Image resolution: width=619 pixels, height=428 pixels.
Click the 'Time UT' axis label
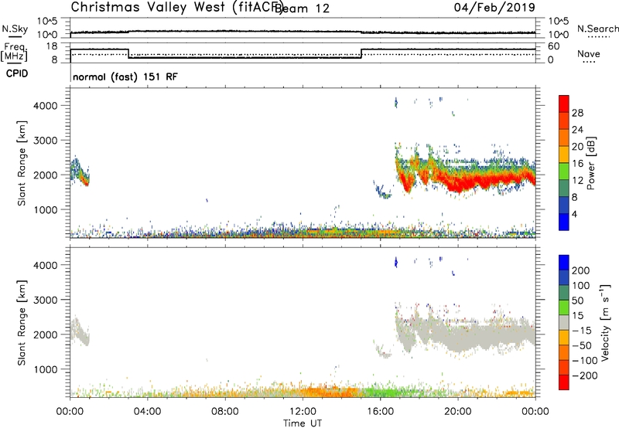pyautogui.click(x=303, y=423)
